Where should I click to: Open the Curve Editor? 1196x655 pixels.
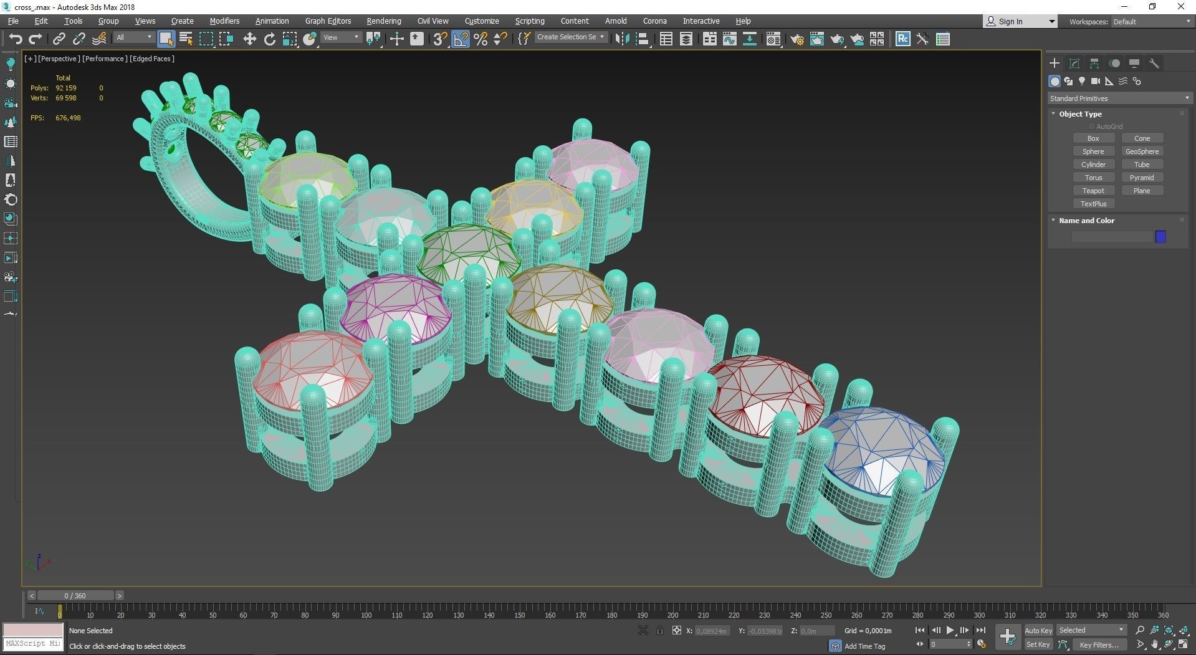click(729, 39)
